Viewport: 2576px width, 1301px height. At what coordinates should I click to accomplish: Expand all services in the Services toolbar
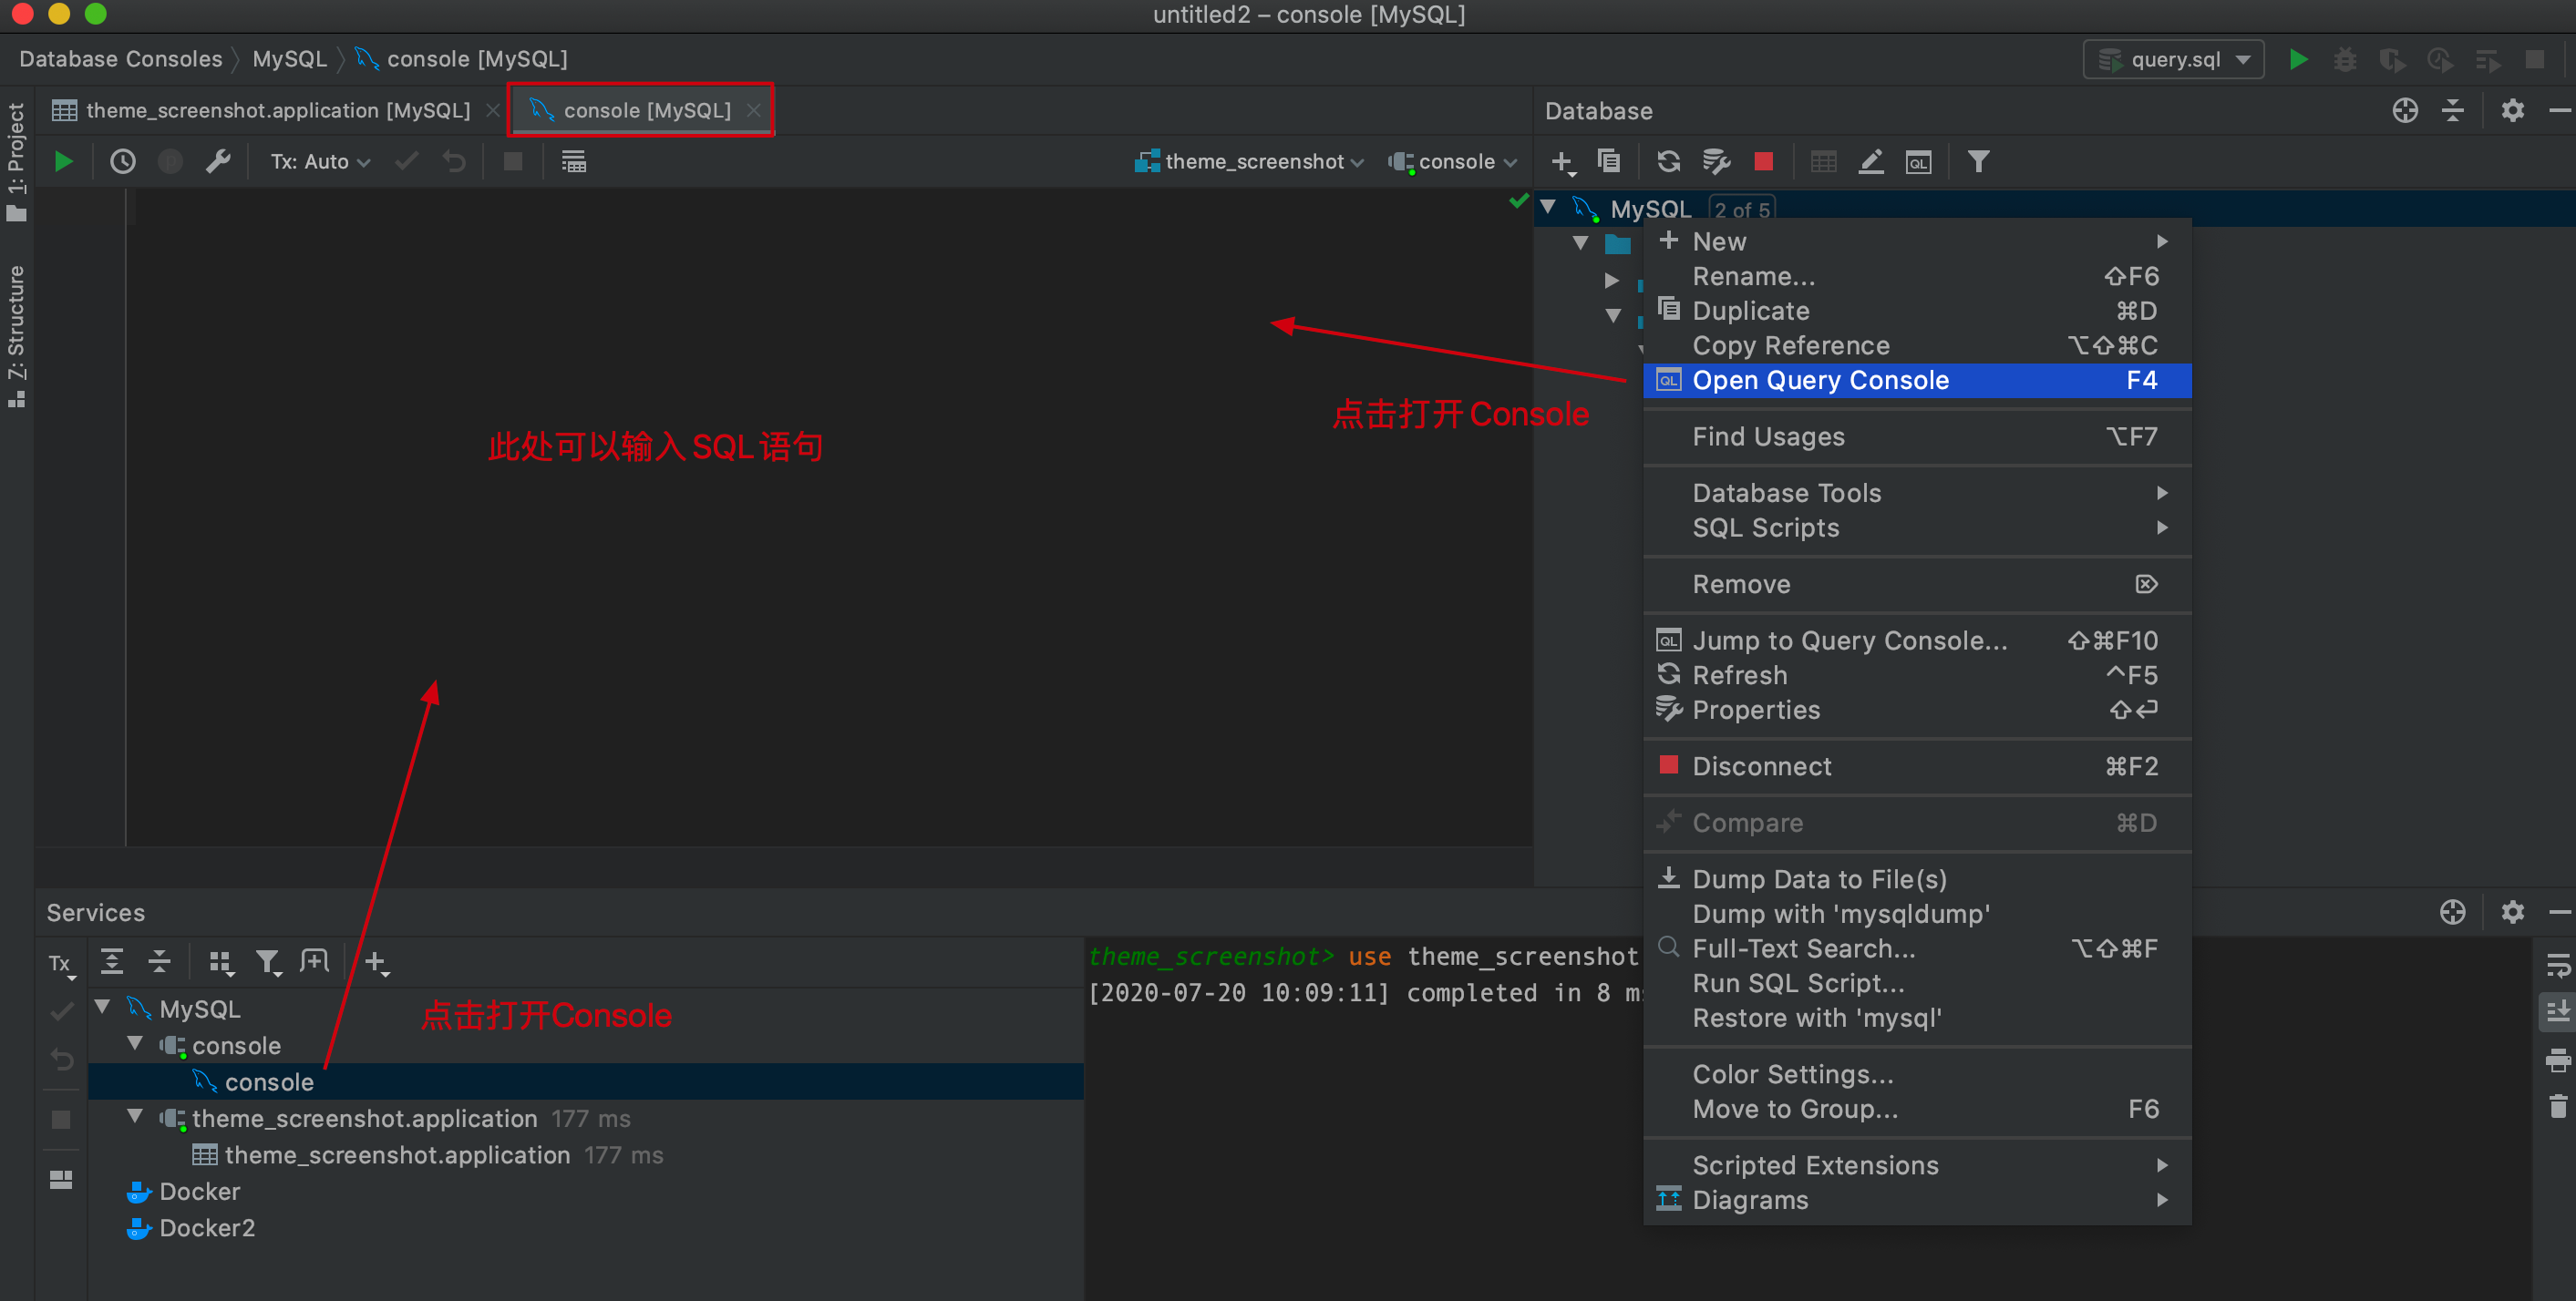pyautogui.click(x=112, y=961)
